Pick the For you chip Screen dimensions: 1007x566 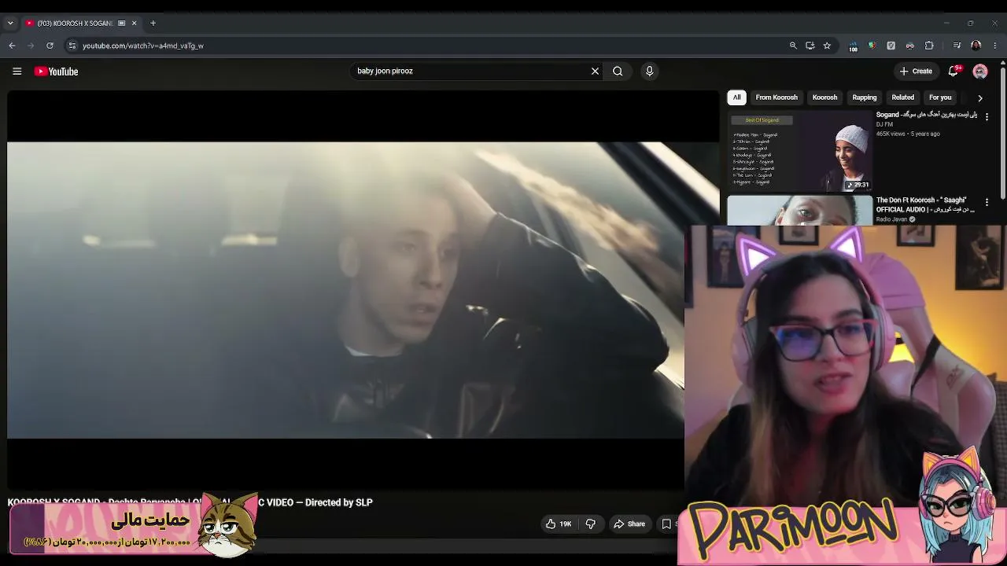(940, 97)
